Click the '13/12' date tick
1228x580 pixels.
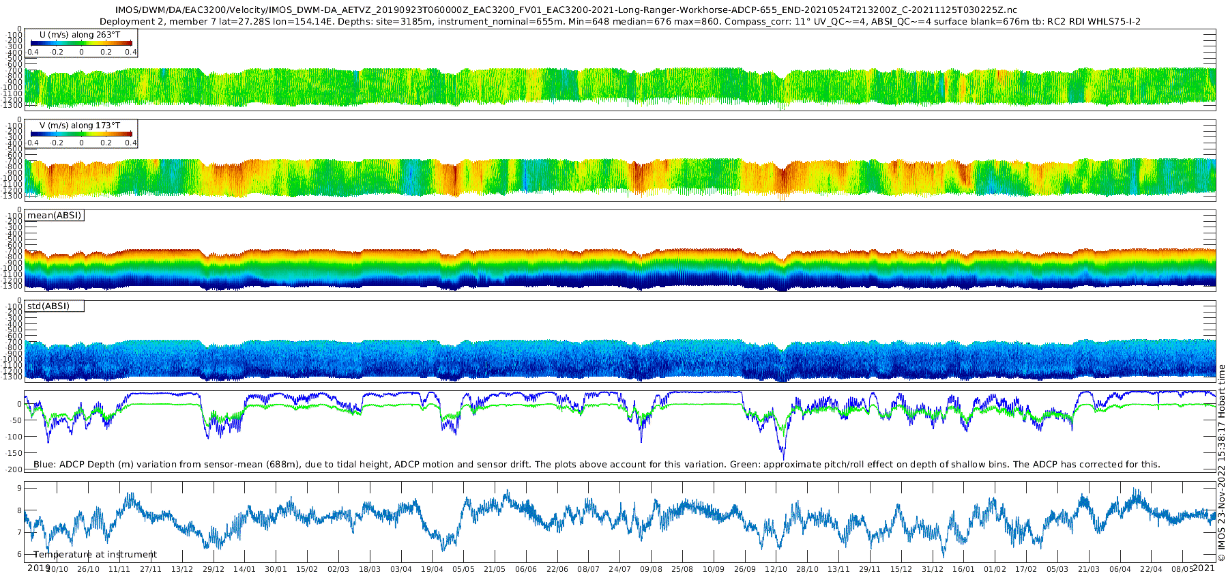coord(182,569)
